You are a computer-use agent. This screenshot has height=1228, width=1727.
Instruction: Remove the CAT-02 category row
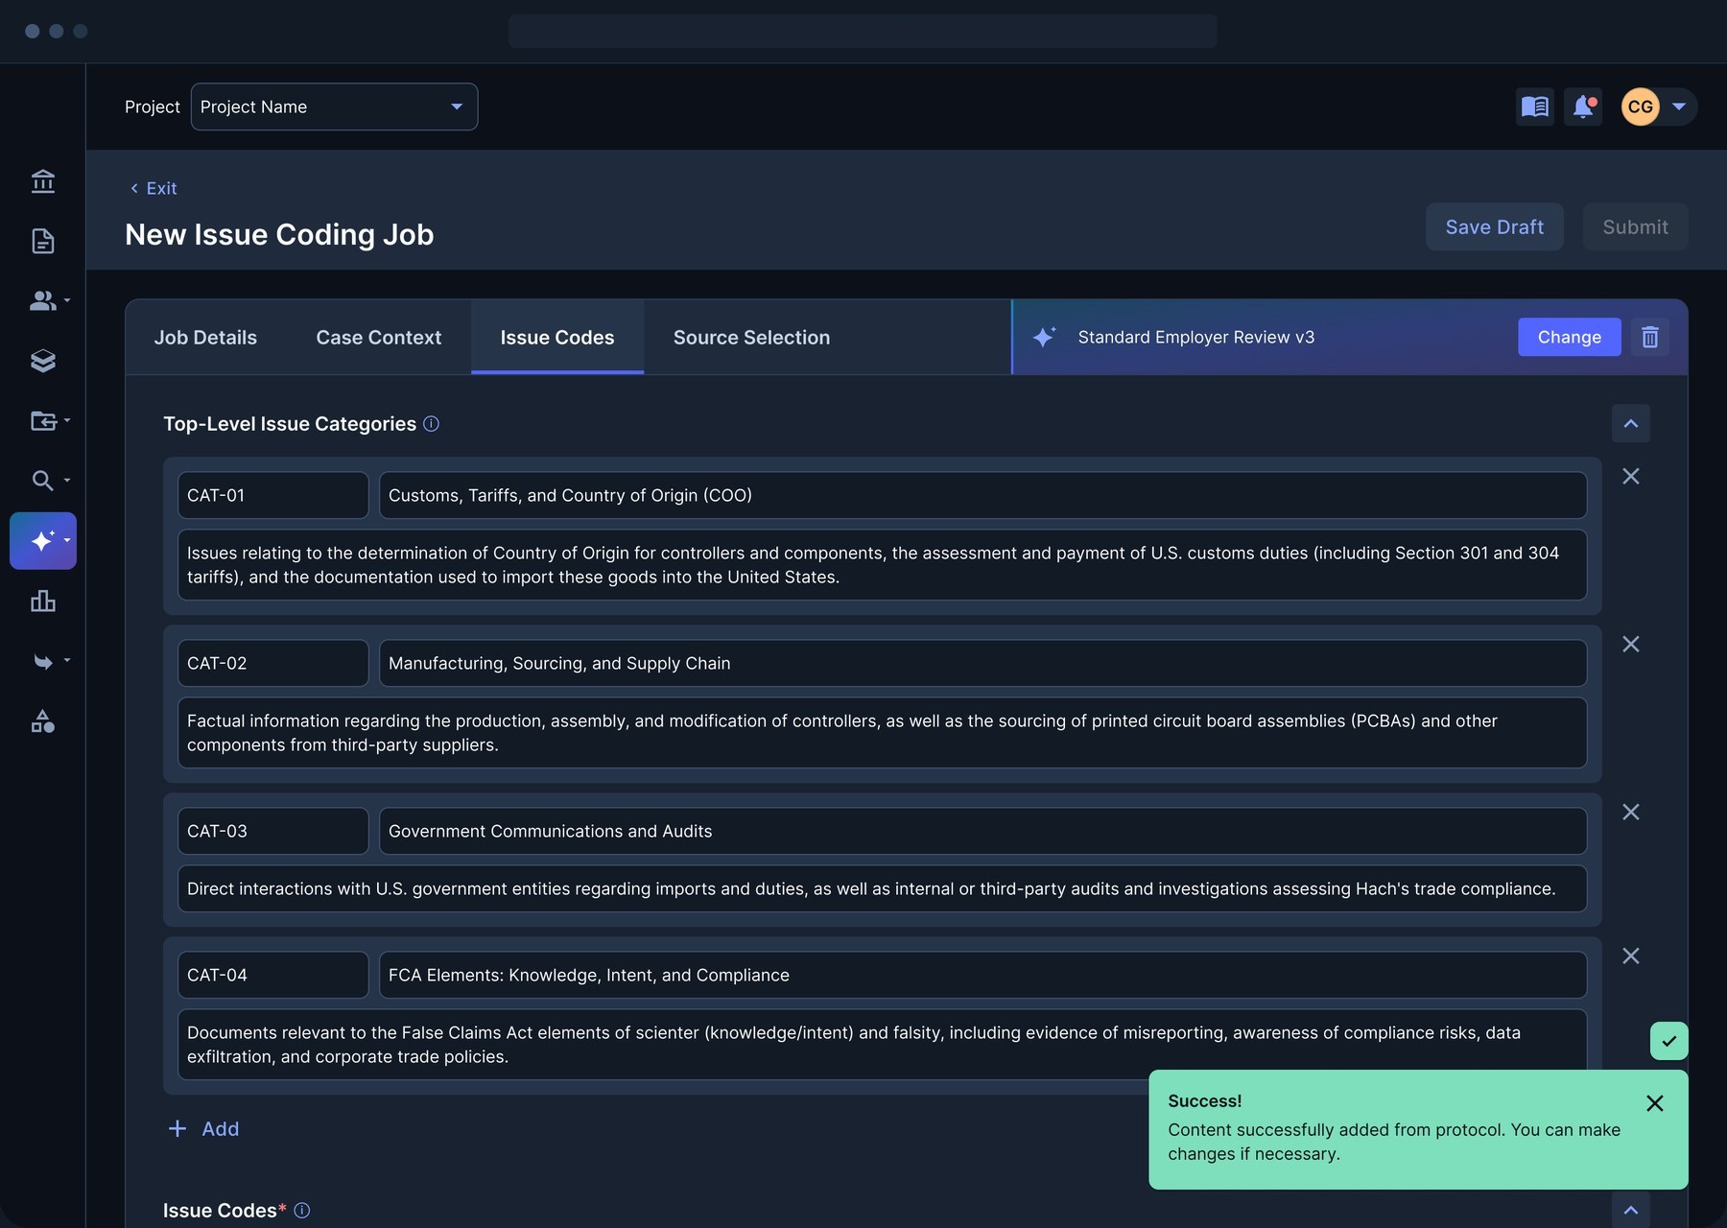coord(1631,644)
